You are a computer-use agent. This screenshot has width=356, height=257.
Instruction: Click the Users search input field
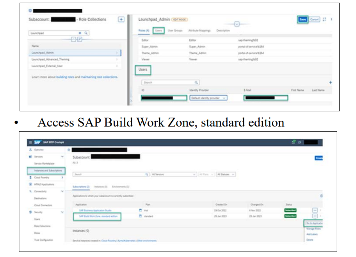tap(171, 82)
